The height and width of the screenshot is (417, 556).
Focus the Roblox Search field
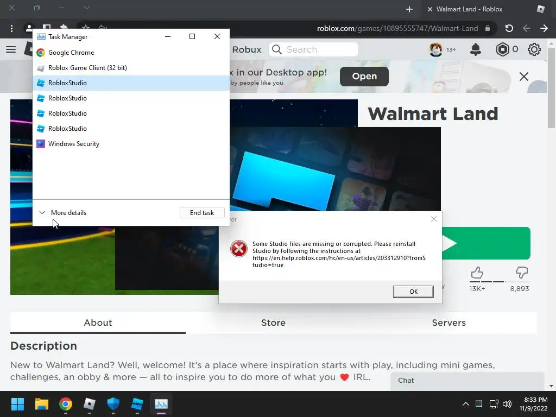313,49
